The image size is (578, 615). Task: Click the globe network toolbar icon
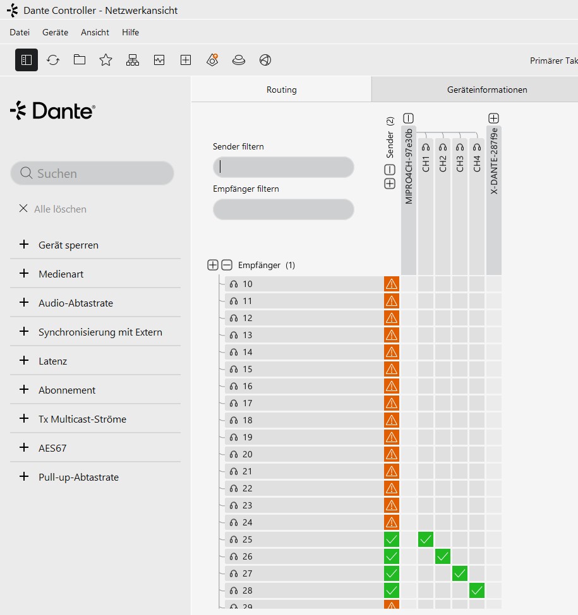coord(265,60)
